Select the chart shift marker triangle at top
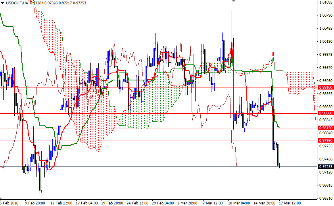Viewport: 334px width, 206px height. 234,1
